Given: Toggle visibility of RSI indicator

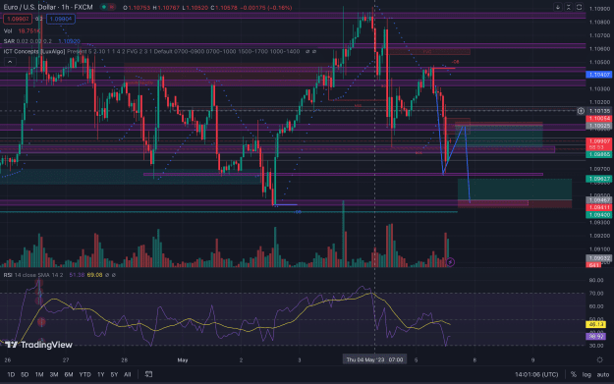Looking at the screenshot, I should click(107, 275).
